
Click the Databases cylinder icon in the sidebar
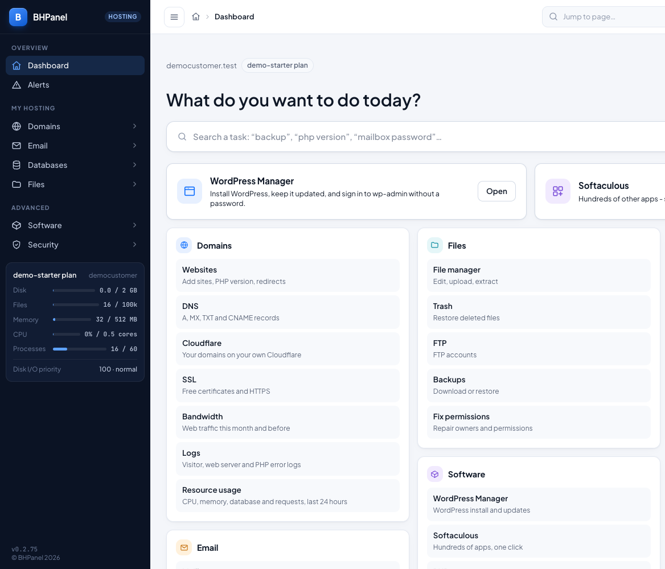pyautogui.click(x=17, y=165)
